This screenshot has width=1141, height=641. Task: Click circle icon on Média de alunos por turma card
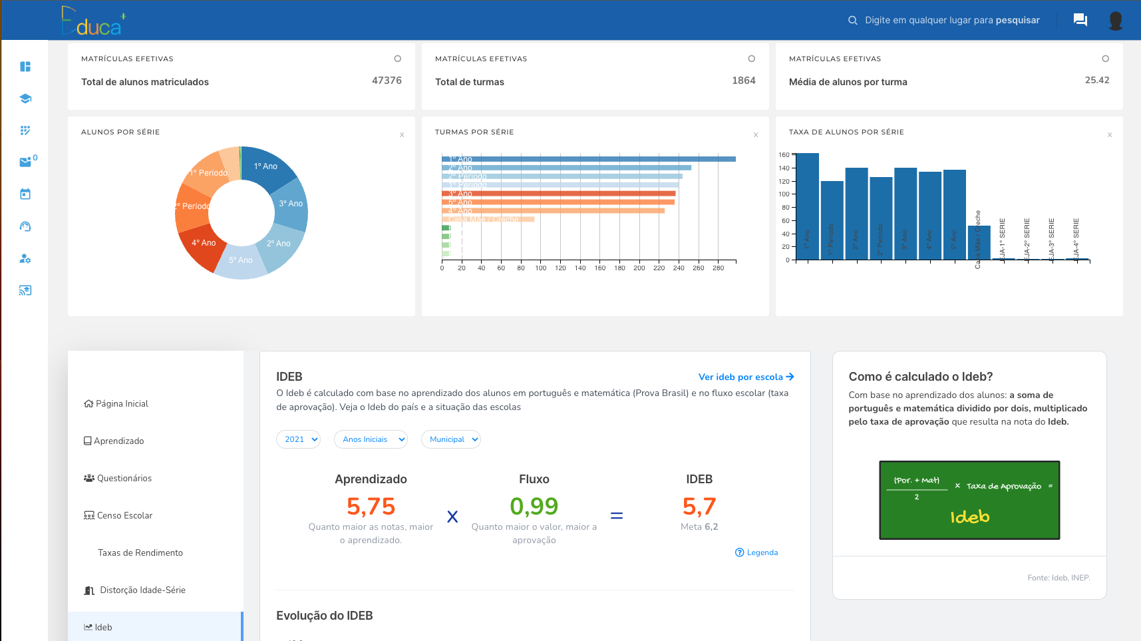[1106, 59]
